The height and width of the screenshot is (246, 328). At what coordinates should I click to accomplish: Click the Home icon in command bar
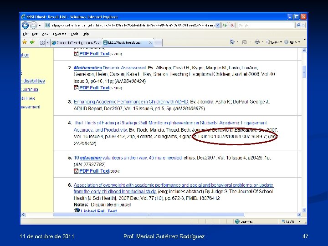232,42
